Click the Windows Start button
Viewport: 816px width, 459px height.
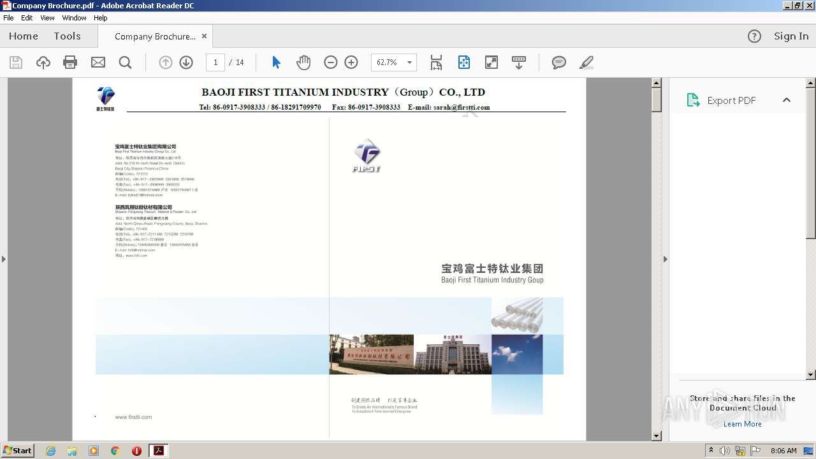[17, 451]
